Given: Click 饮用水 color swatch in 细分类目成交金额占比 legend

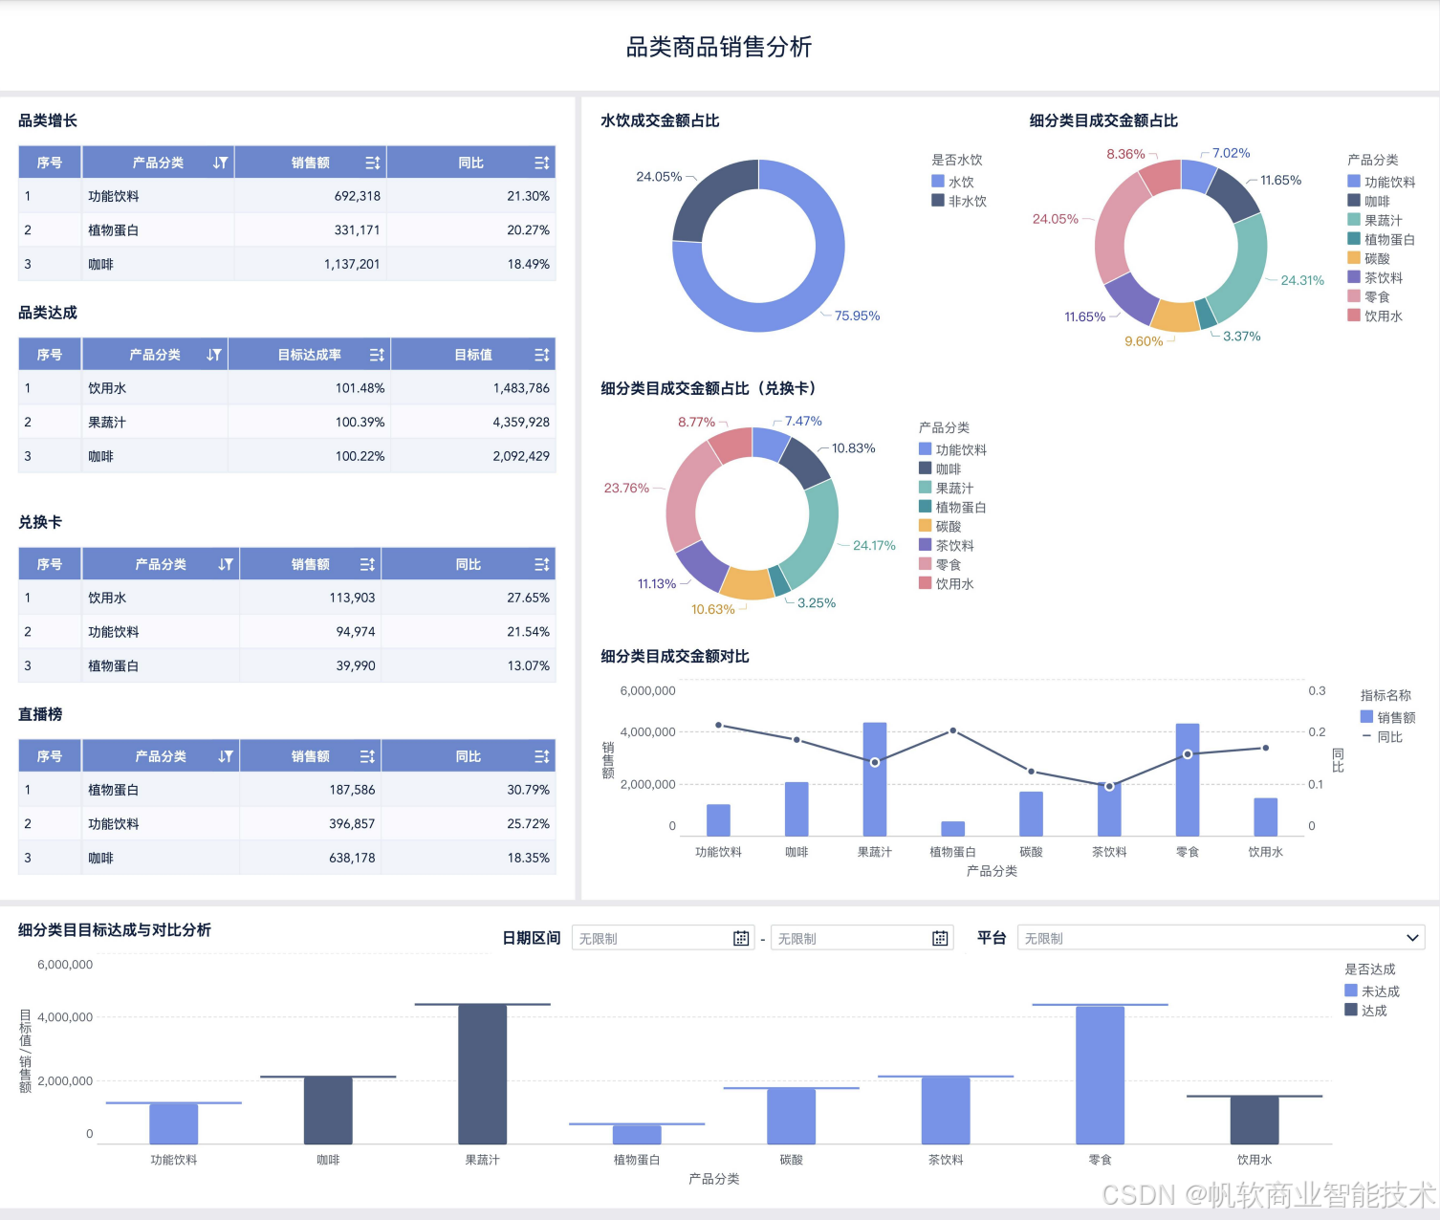Looking at the screenshot, I should pos(1354,316).
